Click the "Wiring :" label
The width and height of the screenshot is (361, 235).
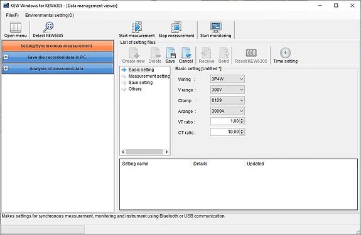pyautogui.click(x=186, y=79)
